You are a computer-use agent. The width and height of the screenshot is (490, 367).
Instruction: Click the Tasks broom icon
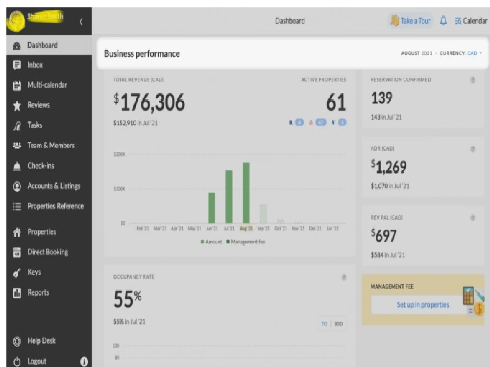tap(17, 126)
